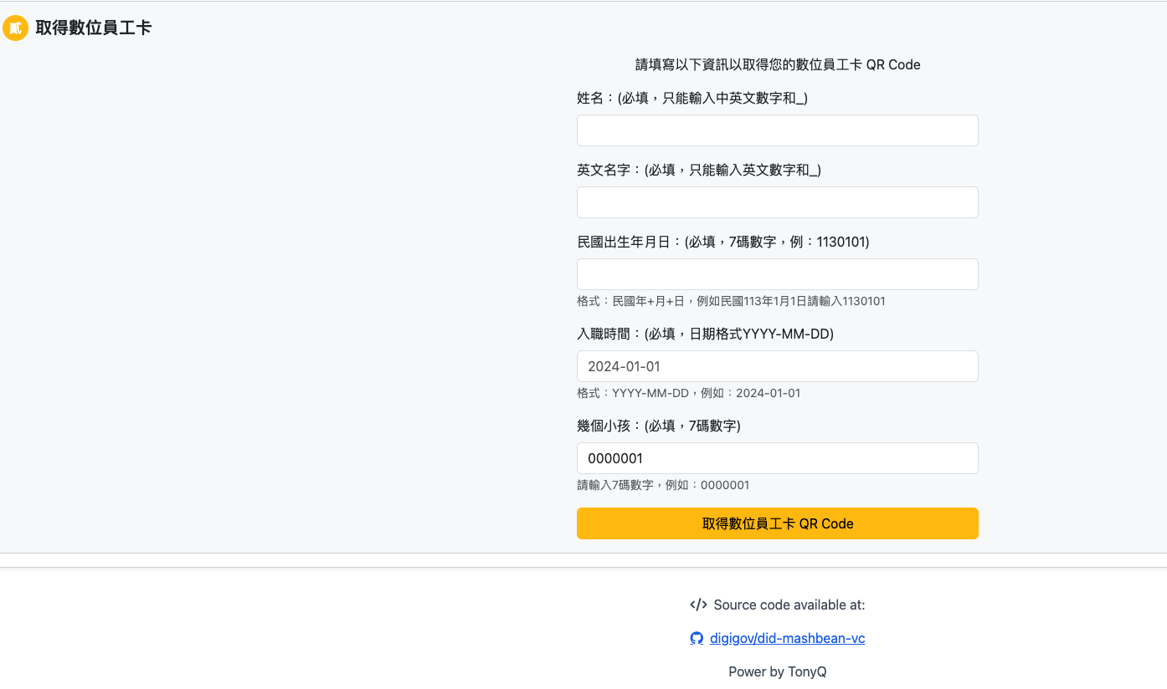Click the 入職時間 field label

coord(706,334)
